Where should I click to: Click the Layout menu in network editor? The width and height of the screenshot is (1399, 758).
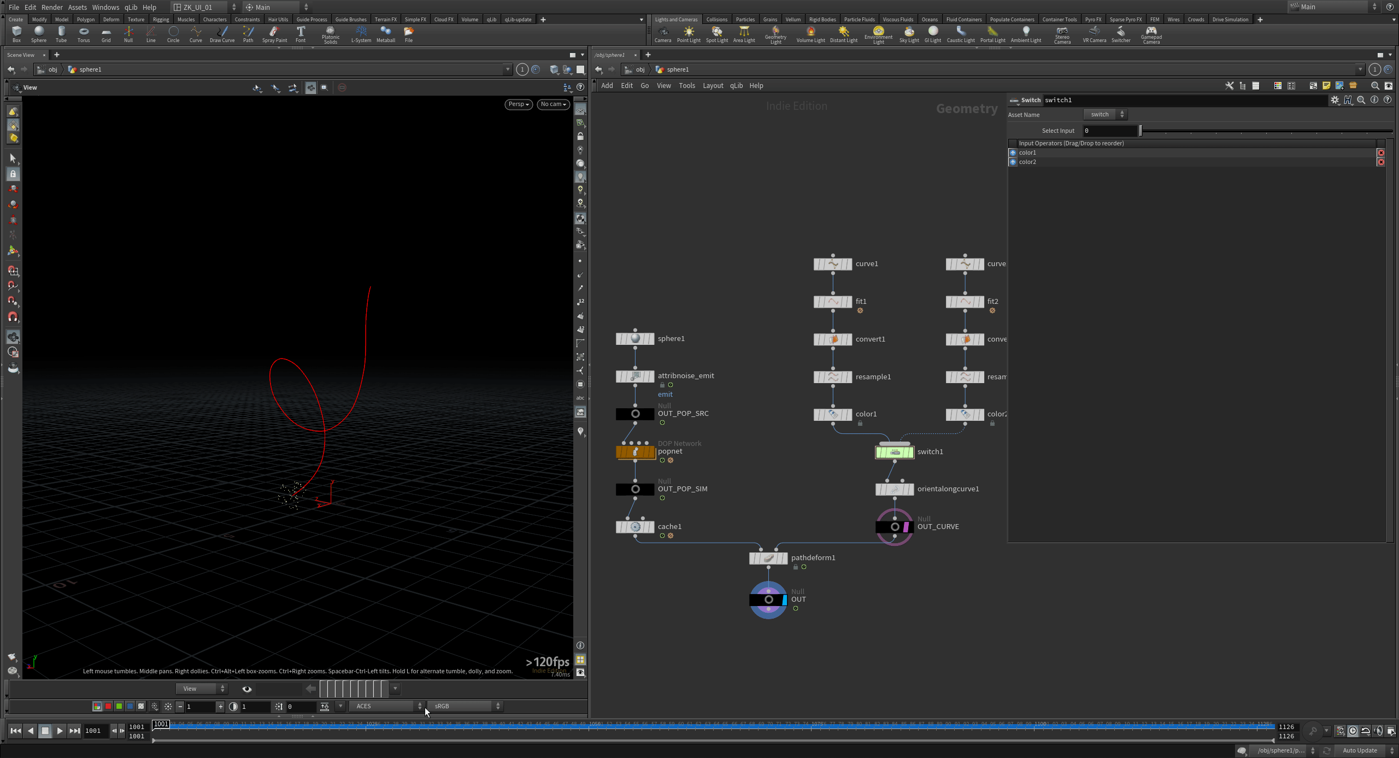[713, 86]
